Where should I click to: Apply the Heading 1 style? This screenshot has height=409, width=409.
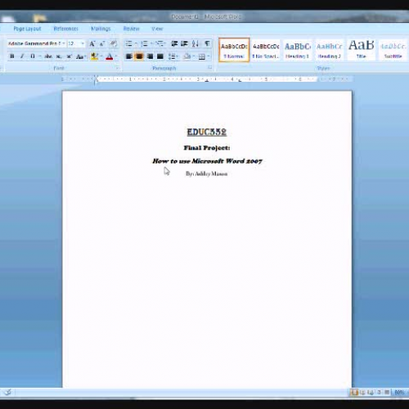(x=298, y=50)
